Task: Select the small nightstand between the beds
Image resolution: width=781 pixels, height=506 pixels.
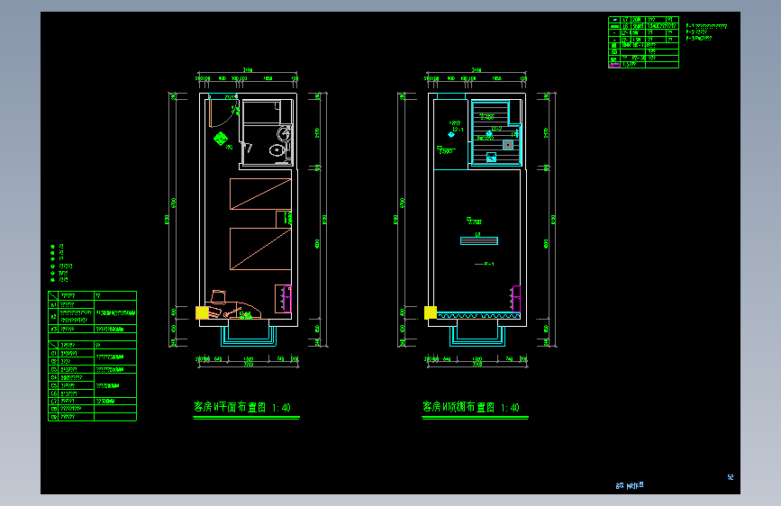Action: [284, 219]
